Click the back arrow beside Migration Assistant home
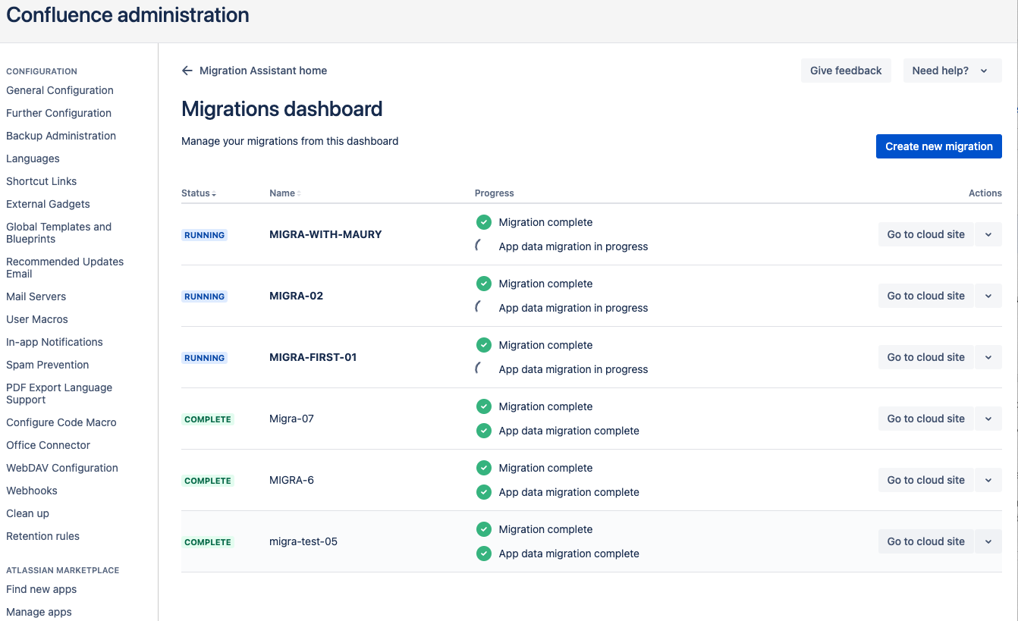Viewport: 1018px width, 621px height. tap(187, 71)
